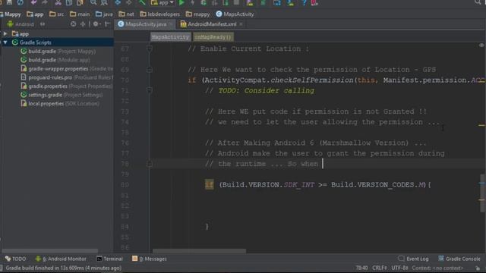This screenshot has width=486, height=273.
Task: Open the Gradle Console panel
Action: point(459,259)
